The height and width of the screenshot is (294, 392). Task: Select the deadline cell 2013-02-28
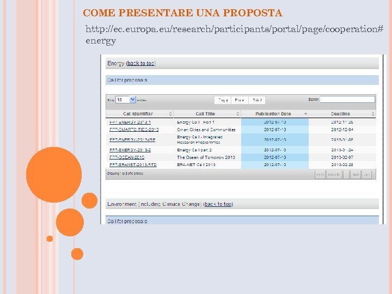tap(342, 165)
